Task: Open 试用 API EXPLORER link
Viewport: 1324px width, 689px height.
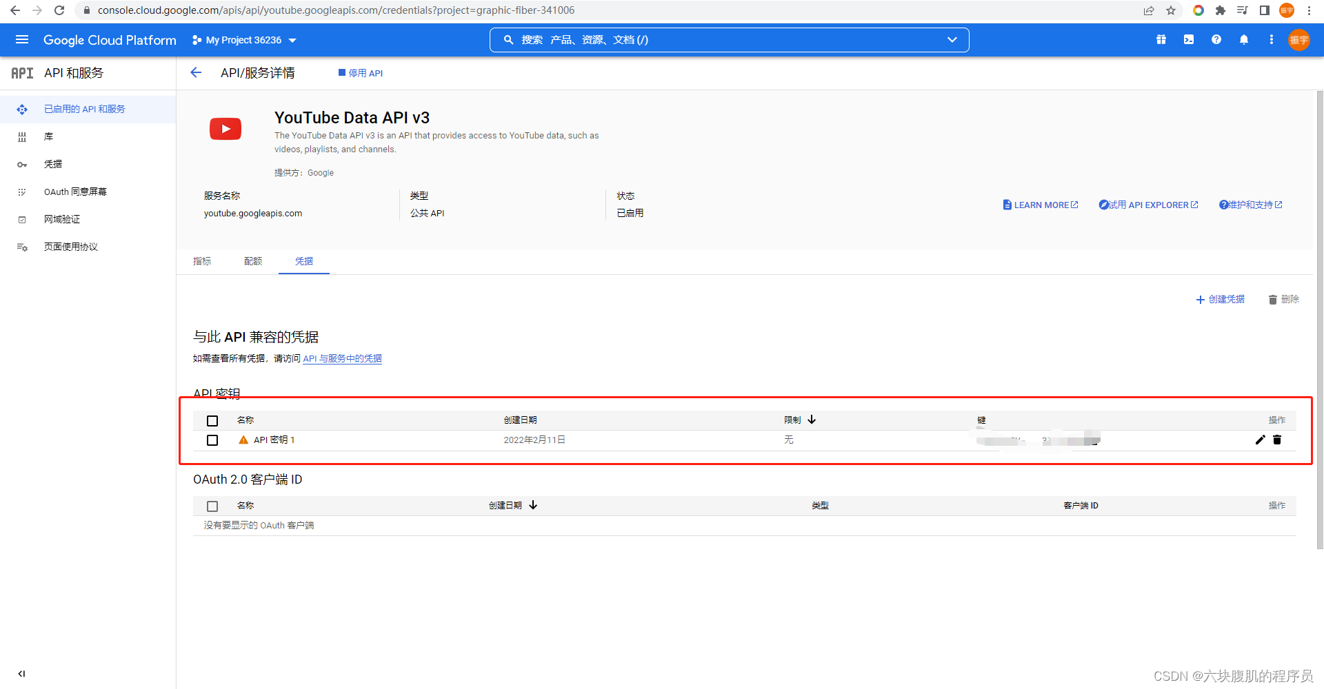Action: click(1148, 205)
